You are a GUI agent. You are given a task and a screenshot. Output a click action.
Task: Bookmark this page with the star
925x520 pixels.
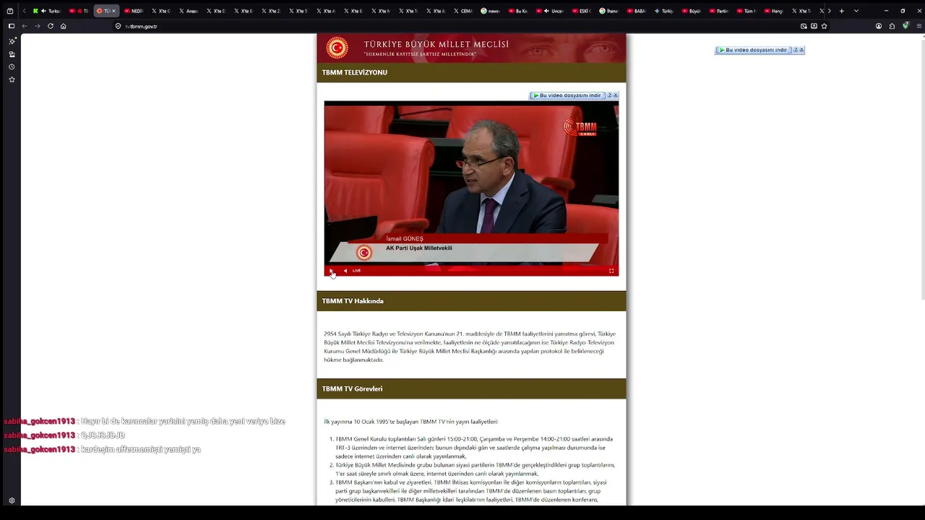[x=824, y=26]
